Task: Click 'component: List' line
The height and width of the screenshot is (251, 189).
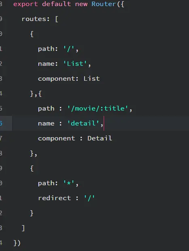Action: [x=69, y=79]
